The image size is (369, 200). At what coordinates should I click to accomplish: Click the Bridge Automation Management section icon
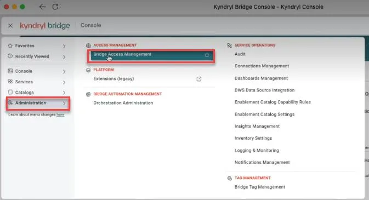tap(88, 94)
